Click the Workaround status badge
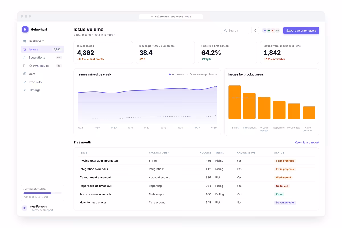342x228 pixels. (283, 178)
